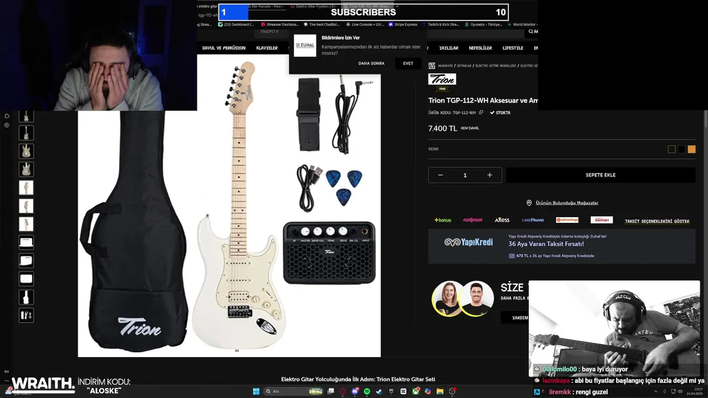
Task: Open the Yapı Kredi credit banner
Action: tap(561, 246)
